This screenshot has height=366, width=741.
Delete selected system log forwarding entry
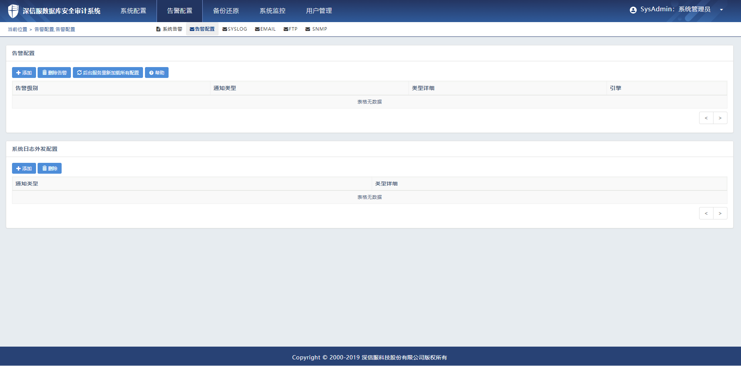coord(50,168)
